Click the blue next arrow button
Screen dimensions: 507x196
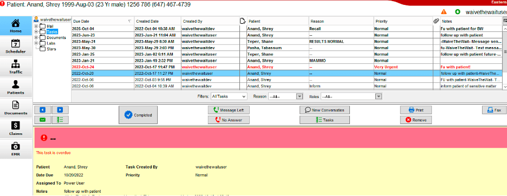tap(60, 110)
